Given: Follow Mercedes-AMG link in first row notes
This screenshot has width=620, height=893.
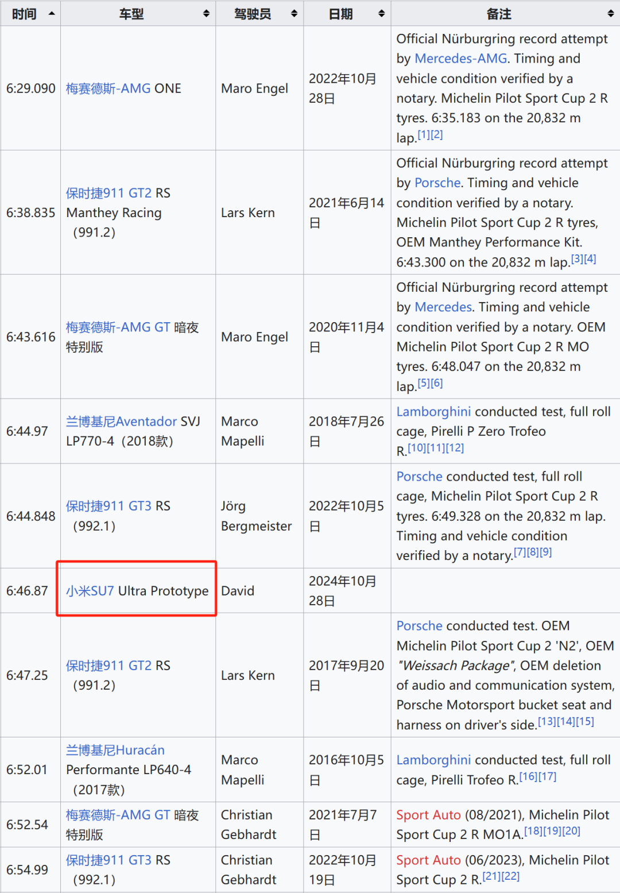Looking at the screenshot, I should click(x=461, y=59).
